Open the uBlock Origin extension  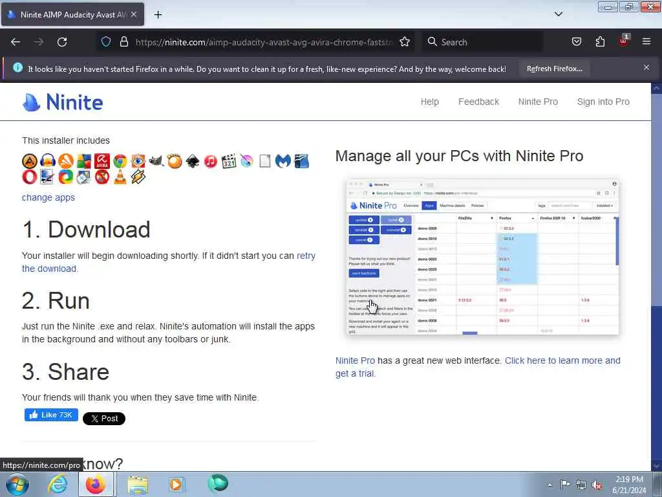tap(624, 41)
